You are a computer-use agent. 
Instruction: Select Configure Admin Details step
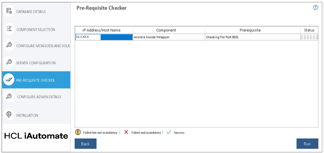click(39, 97)
